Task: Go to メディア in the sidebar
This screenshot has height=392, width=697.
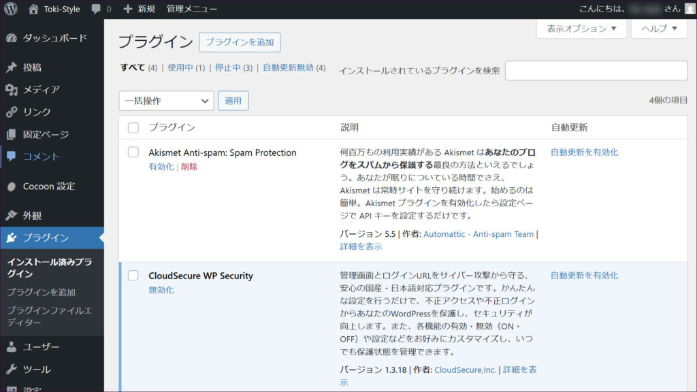Action: 41,89
